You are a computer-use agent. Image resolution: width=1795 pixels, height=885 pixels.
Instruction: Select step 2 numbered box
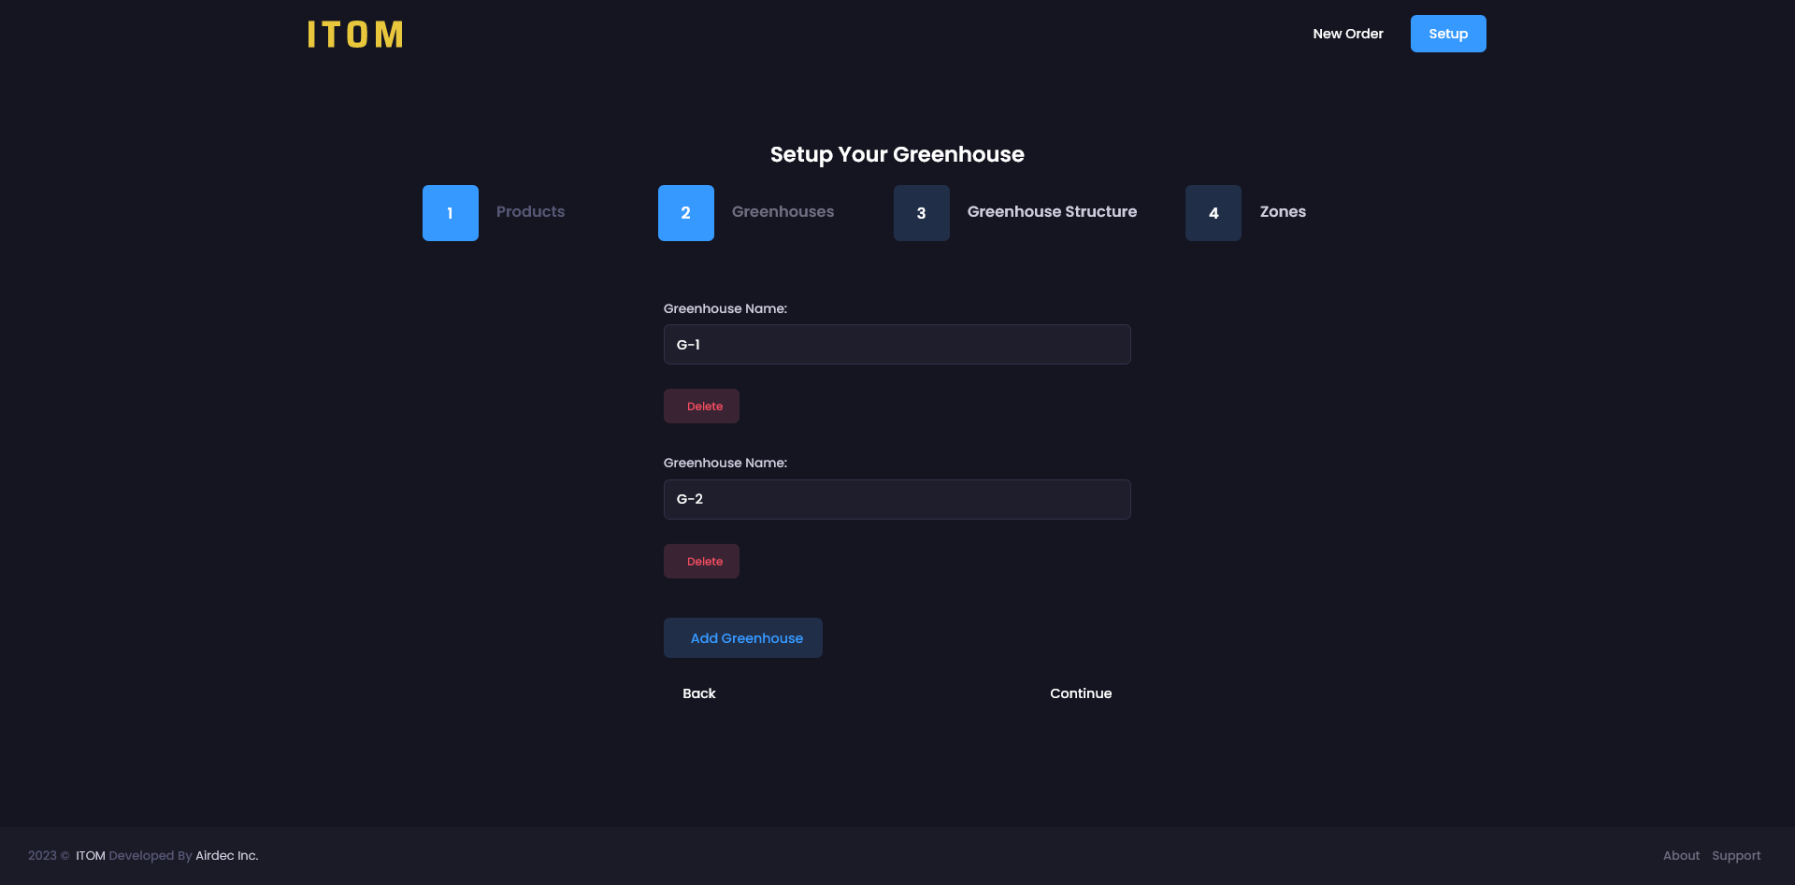coord(685,213)
